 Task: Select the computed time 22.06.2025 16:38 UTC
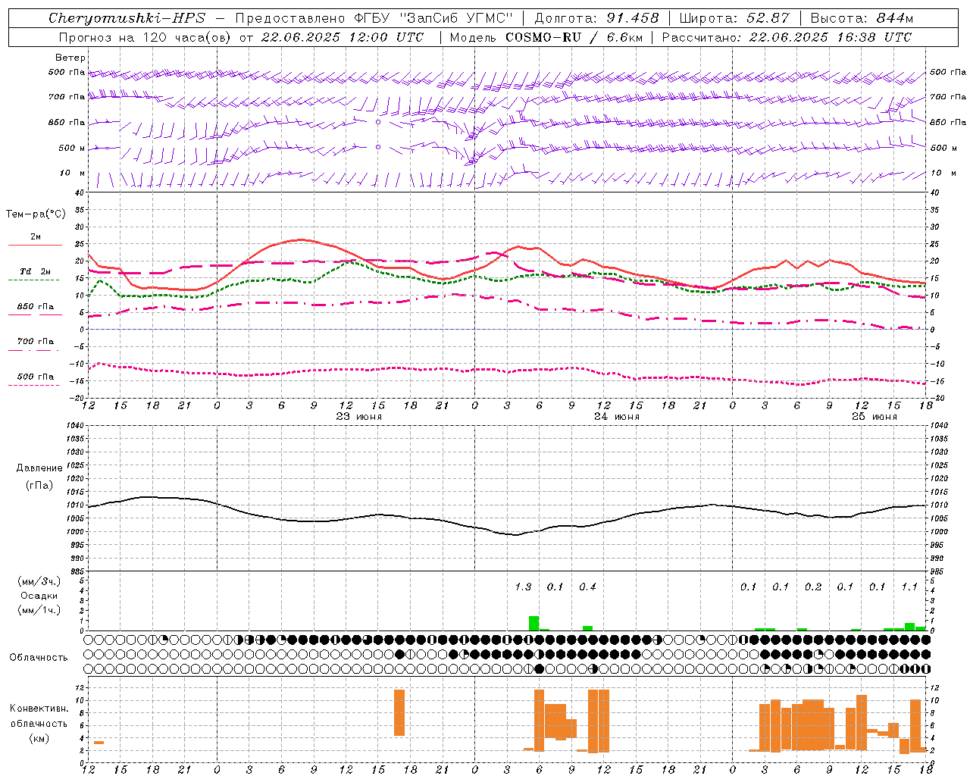[831, 37]
